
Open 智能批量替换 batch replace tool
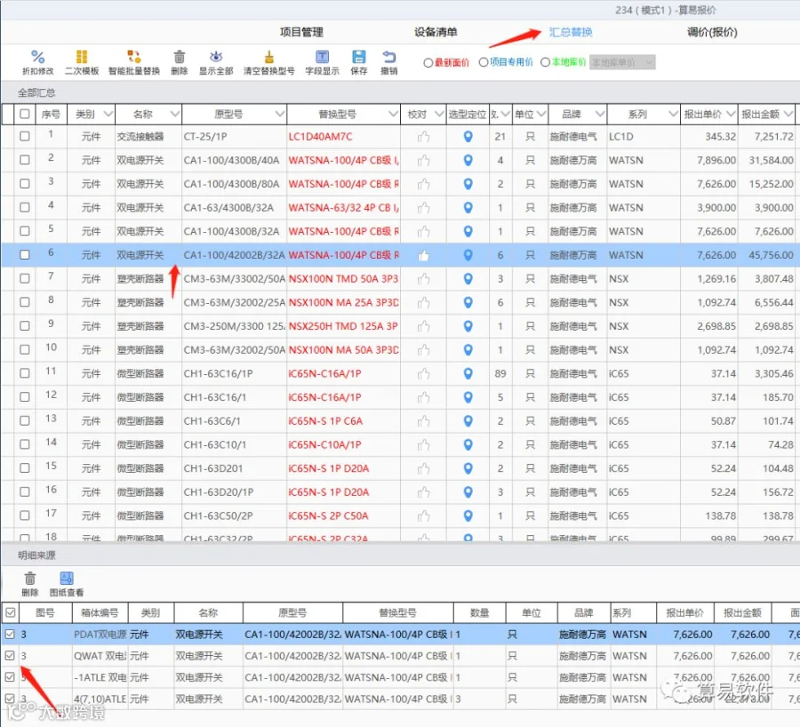pyautogui.click(x=134, y=62)
